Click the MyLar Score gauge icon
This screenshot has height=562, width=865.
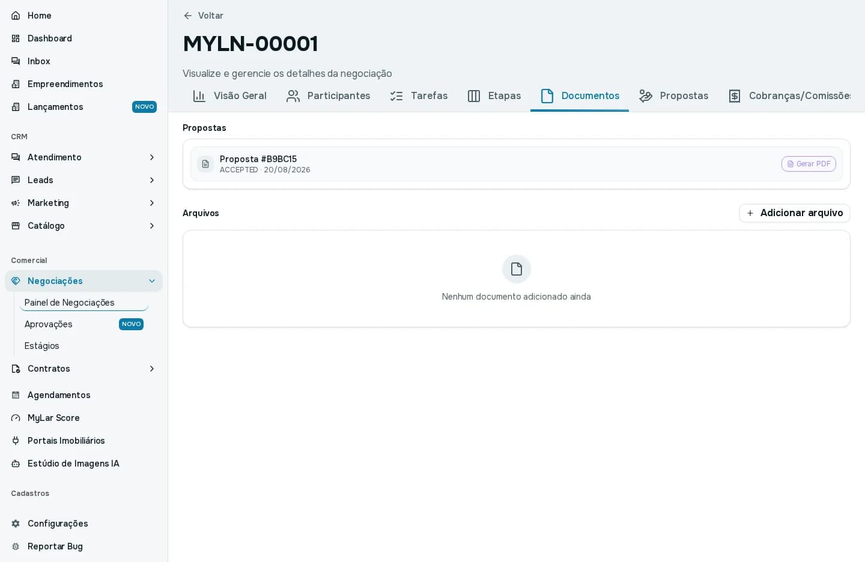coord(16,418)
